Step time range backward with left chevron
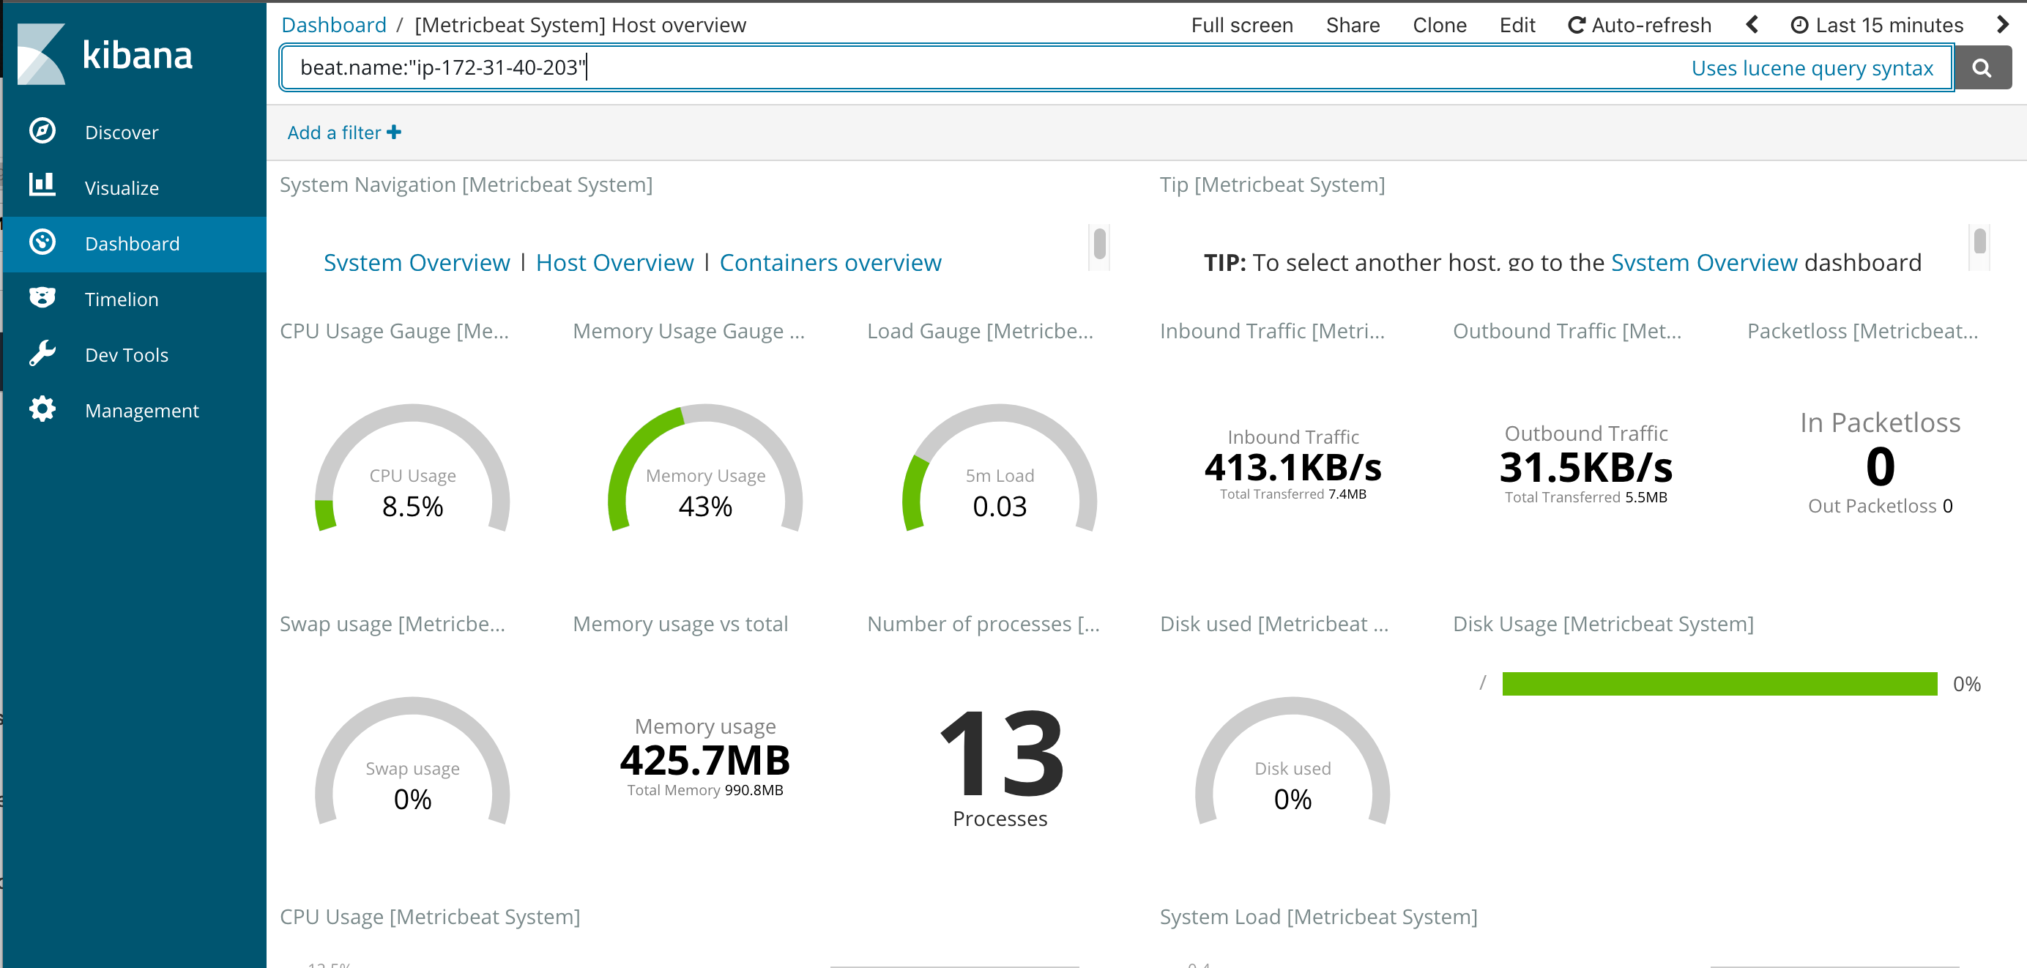Image resolution: width=2027 pixels, height=968 pixels. (x=1752, y=25)
